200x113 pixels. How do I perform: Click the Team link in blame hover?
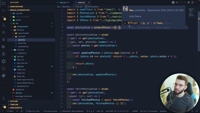[x=159, y=23]
